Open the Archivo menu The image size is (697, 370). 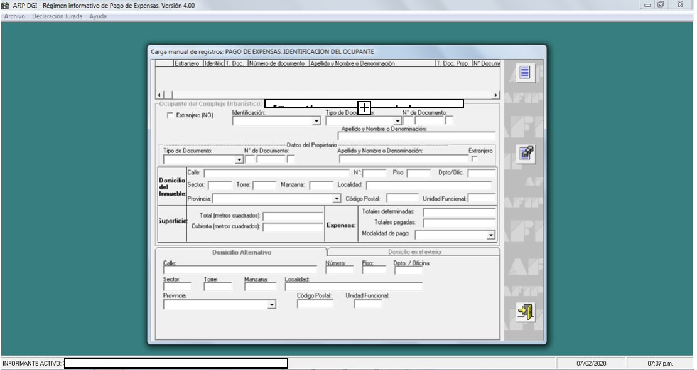14,16
